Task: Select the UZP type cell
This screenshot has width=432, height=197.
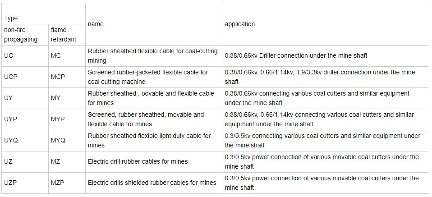Action: 25,183
